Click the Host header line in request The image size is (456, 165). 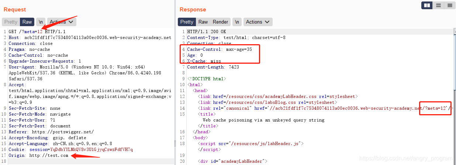[90, 38]
